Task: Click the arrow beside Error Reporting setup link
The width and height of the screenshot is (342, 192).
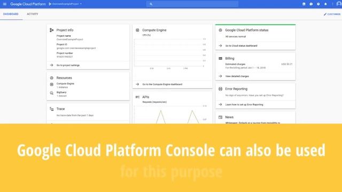Action: 220,105
